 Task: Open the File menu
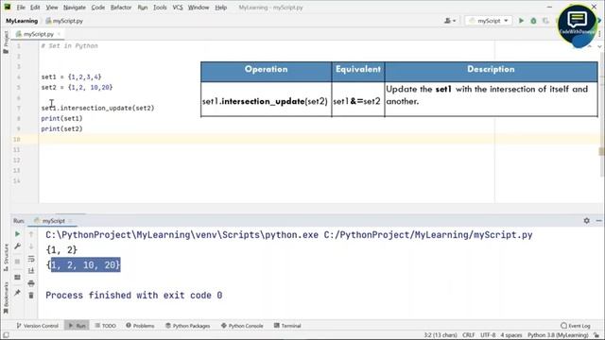[21, 8]
